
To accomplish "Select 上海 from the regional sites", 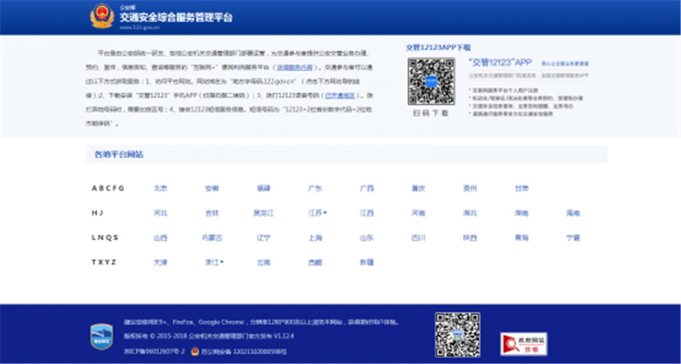I will (315, 238).
